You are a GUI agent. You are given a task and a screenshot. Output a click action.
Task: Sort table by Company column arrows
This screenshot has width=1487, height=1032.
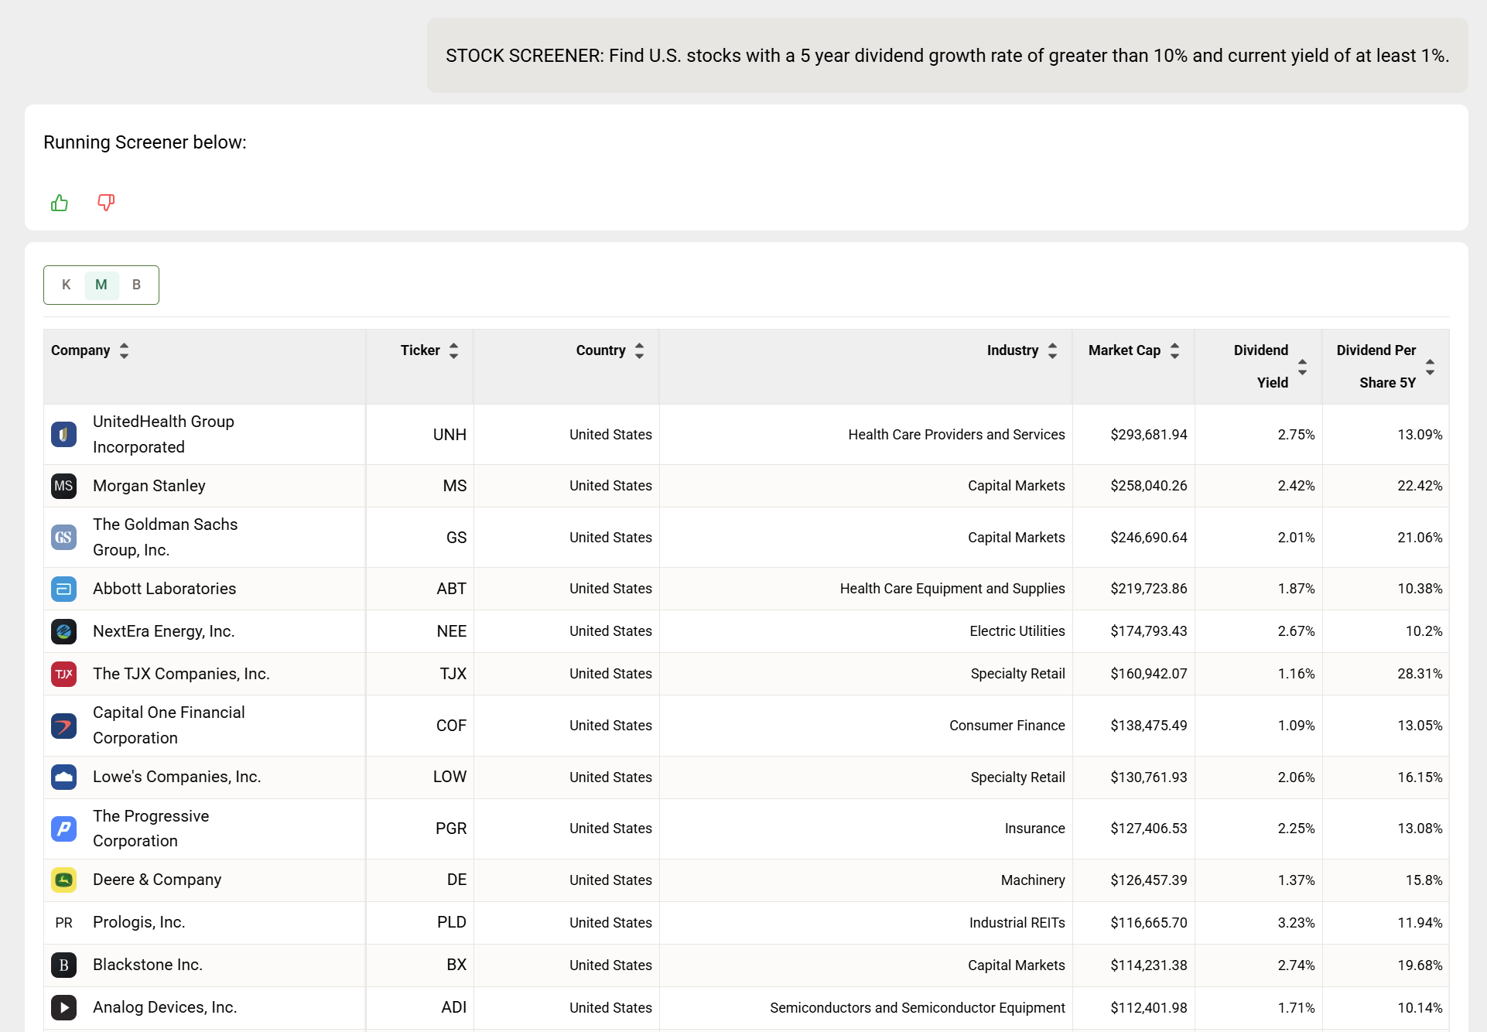(x=124, y=350)
